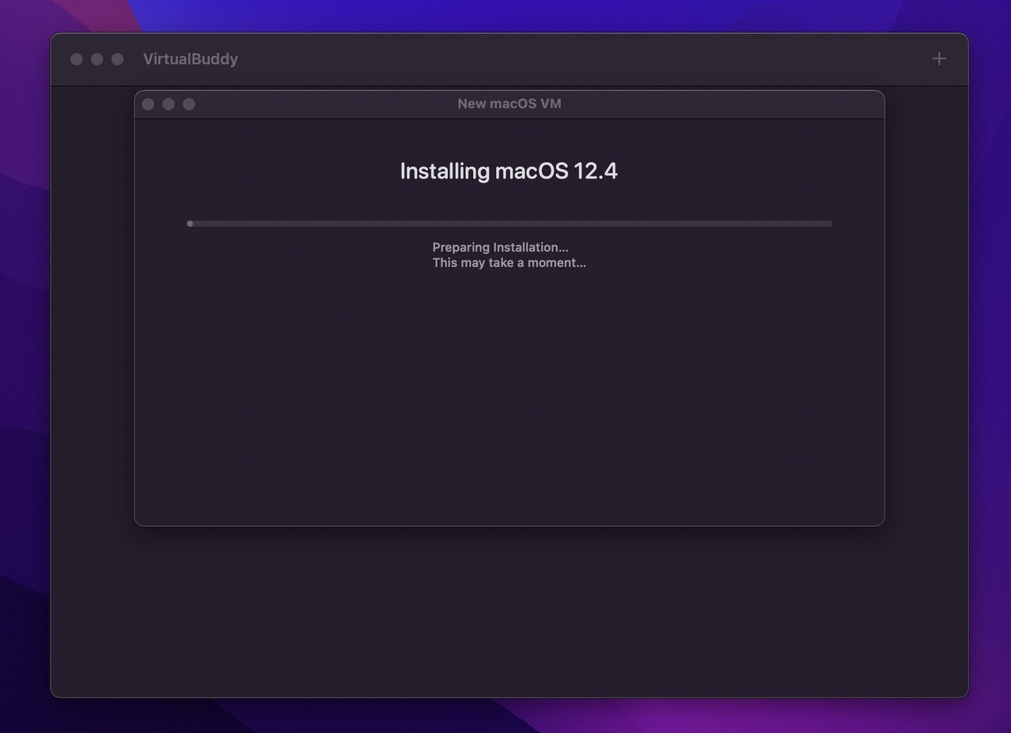Click the New macOS VM sheet title
Image resolution: width=1011 pixels, height=733 pixels.
click(x=509, y=103)
